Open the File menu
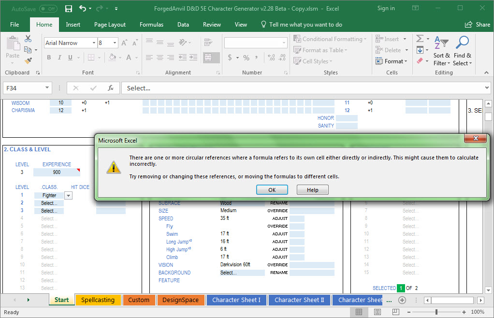Screen dimensions: 494x318 coord(15,25)
